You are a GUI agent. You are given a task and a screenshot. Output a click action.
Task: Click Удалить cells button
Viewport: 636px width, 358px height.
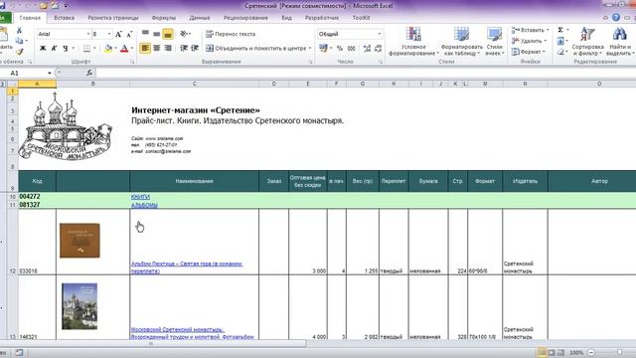pos(526,41)
